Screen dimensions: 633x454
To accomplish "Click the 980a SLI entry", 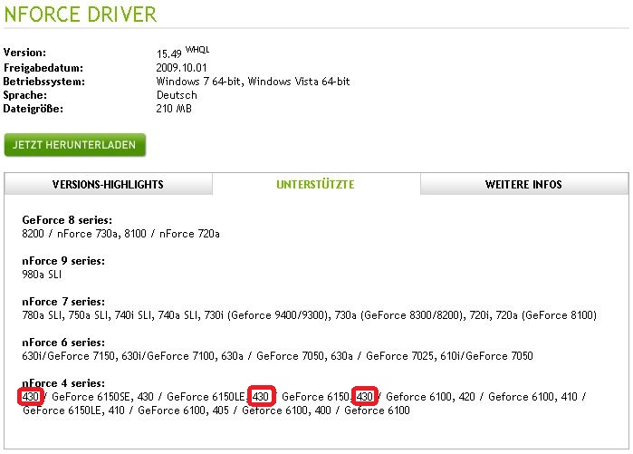I will (42, 275).
